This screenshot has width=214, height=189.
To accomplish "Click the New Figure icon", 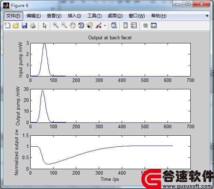I will click(7, 25).
